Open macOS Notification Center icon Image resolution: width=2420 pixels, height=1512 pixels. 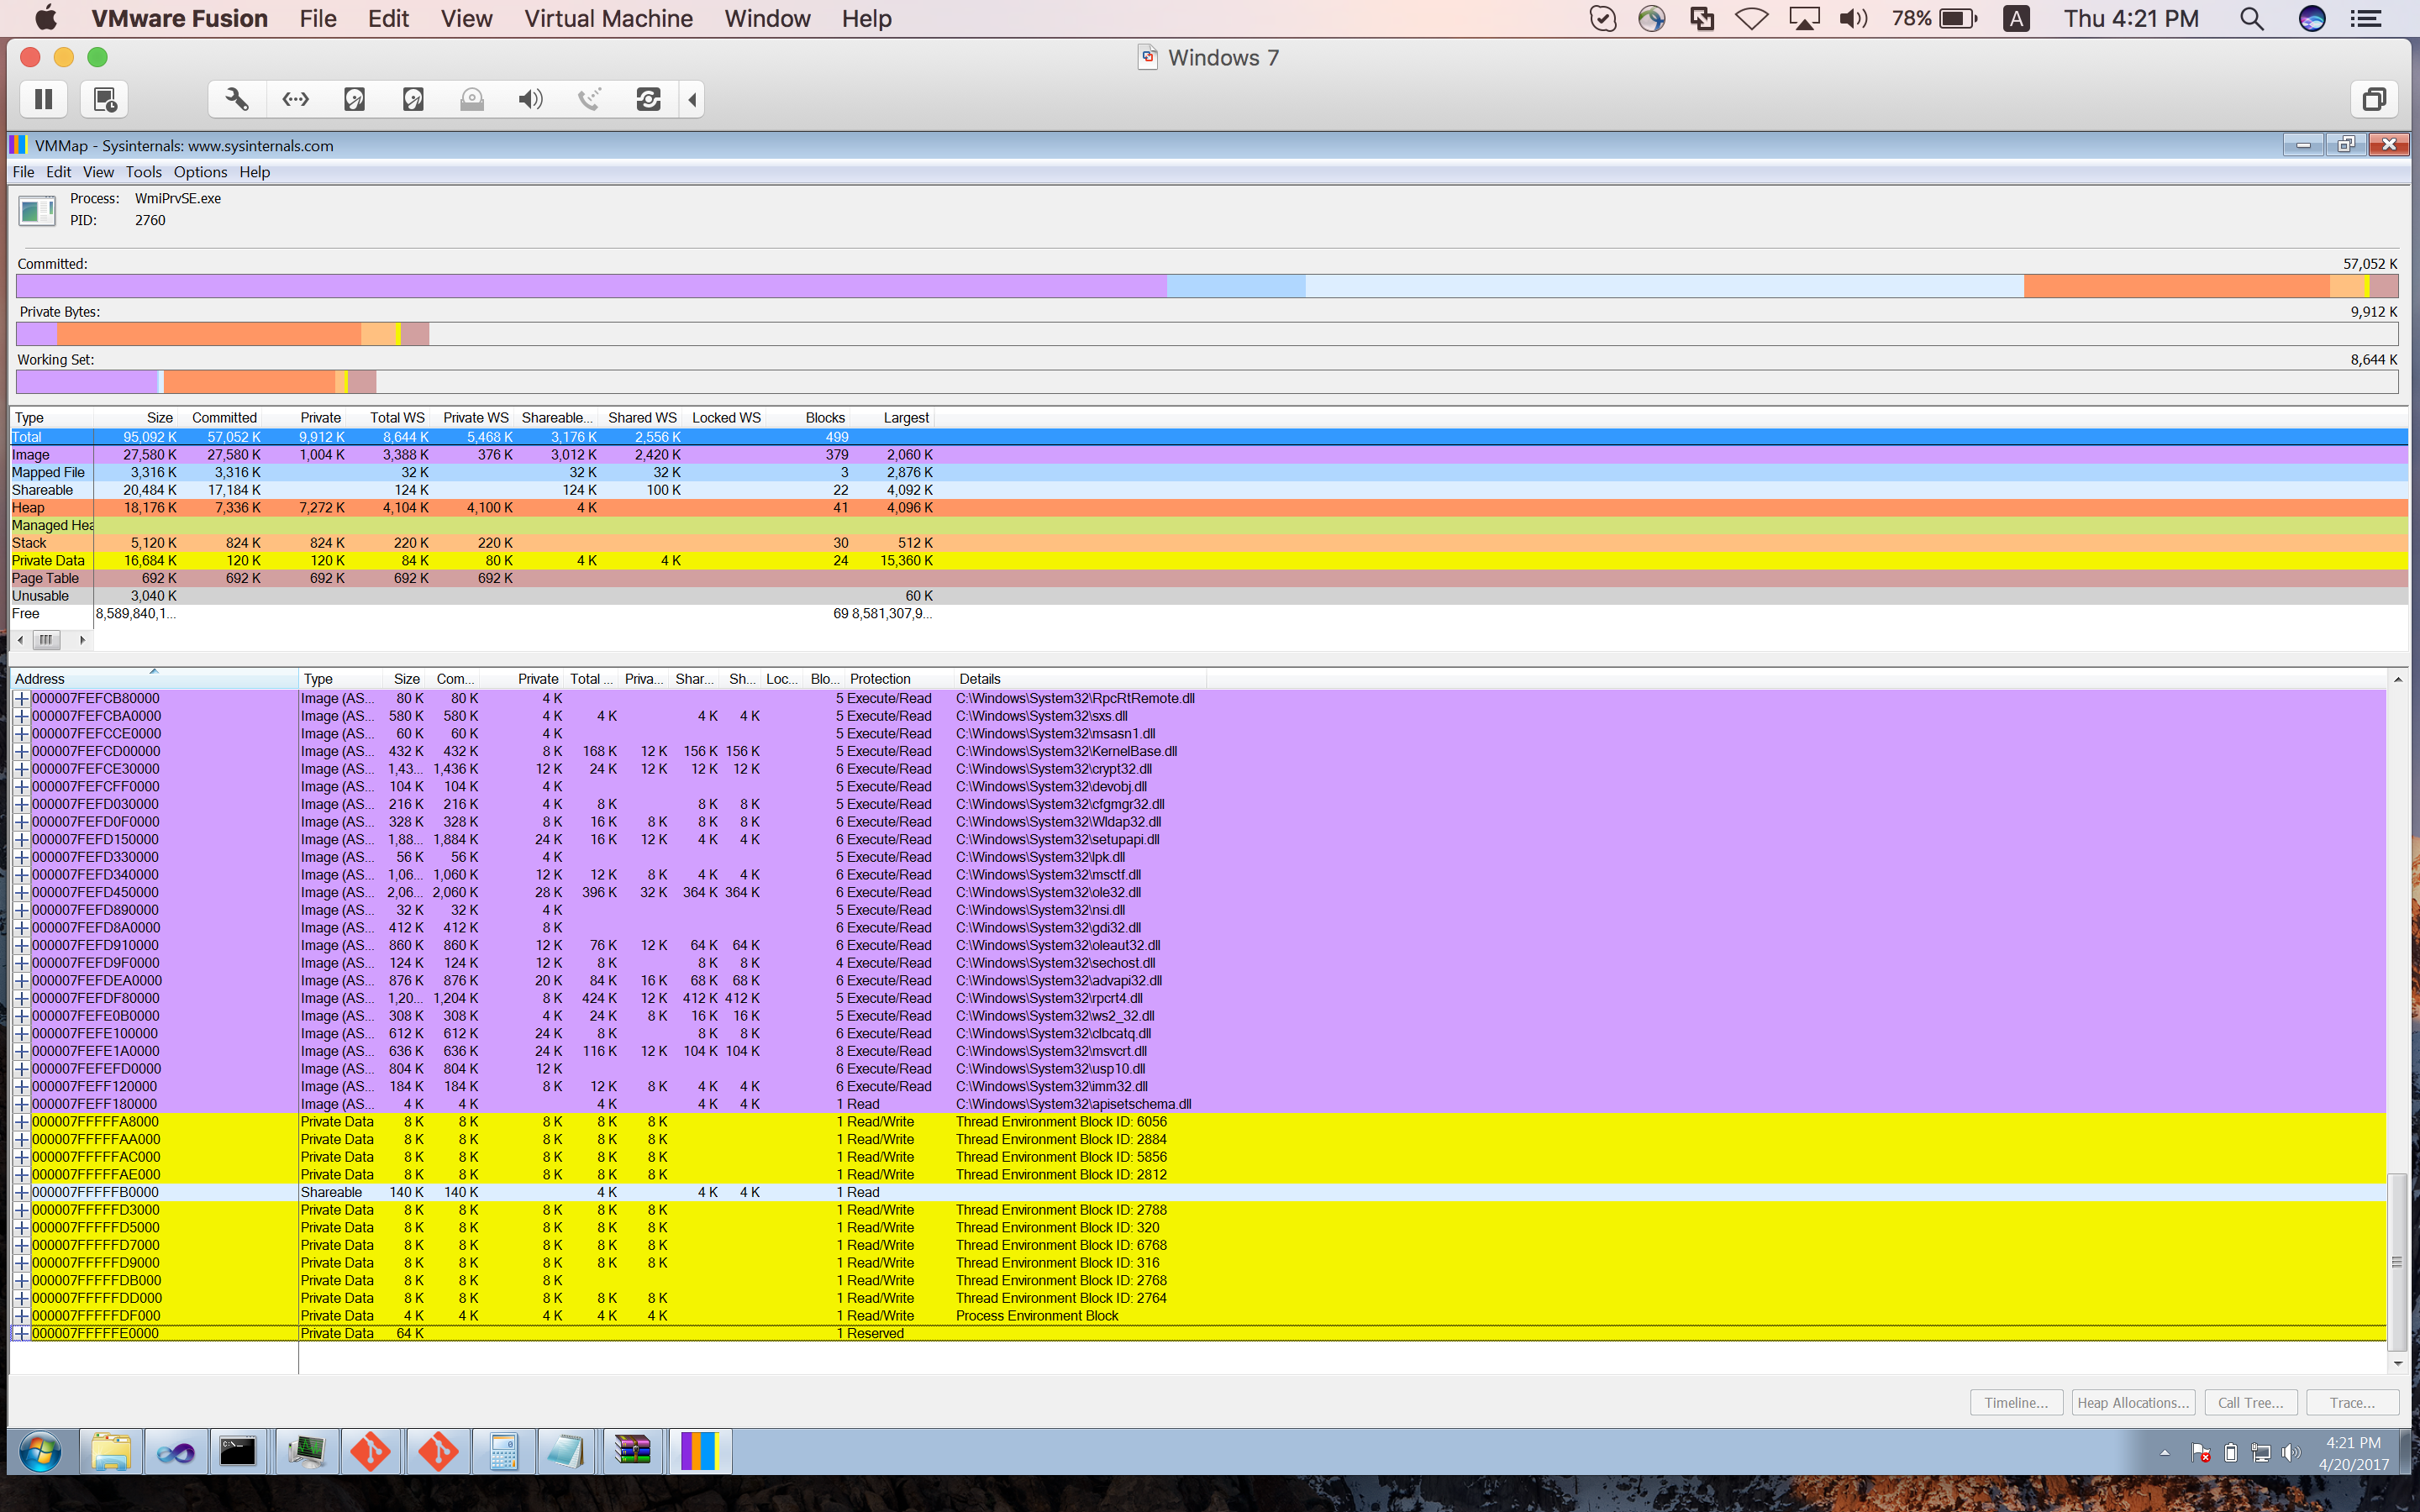2366,19
